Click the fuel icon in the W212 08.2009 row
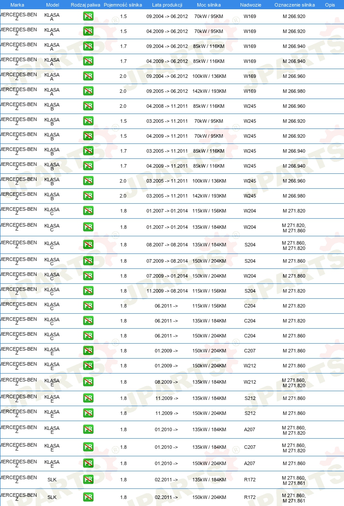The image size is (344, 506). click(x=88, y=382)
